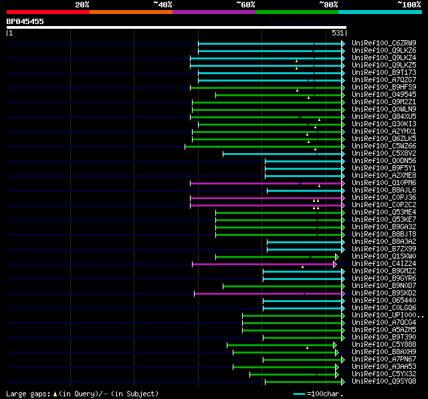Click the UniRef100_B9F5Y1 hit name
428x399 pixels.
pos(384,168)
